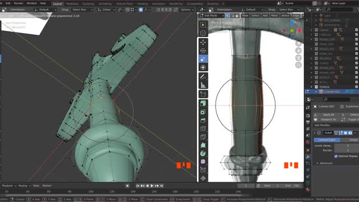Select the Inset Faces tool

tap(203, 112)
